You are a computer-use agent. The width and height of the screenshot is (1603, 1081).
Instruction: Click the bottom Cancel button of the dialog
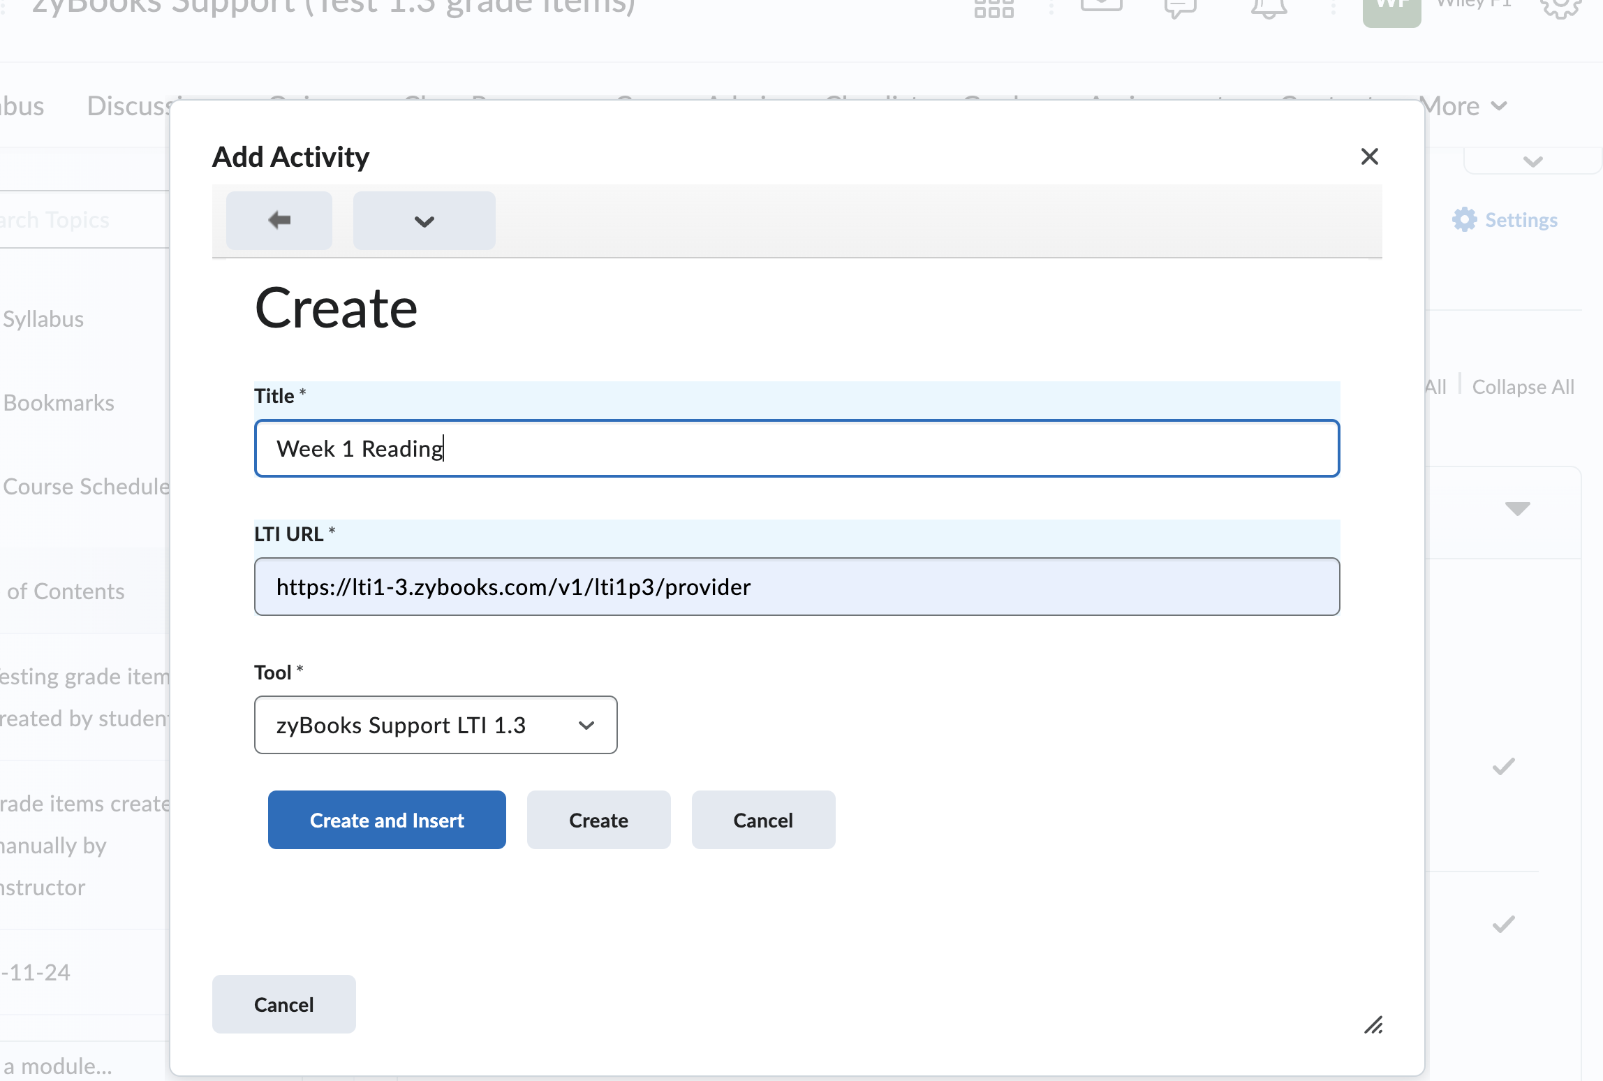click(283, 1004)
